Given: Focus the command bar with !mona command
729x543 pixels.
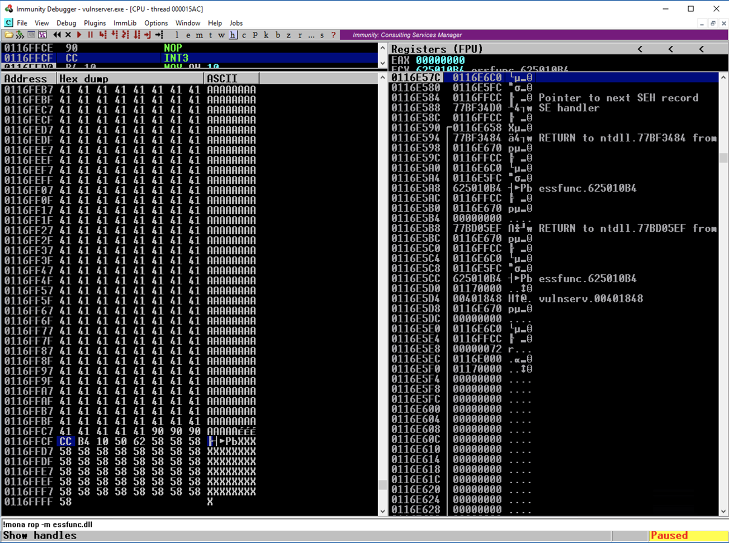Looking at the screenshot, I should [363, 525].
